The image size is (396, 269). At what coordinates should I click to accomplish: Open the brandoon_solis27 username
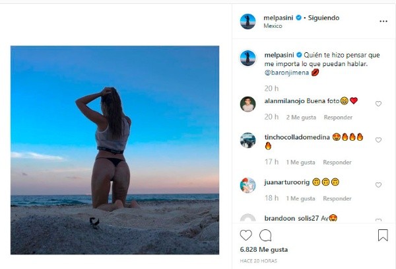(292, 218)
